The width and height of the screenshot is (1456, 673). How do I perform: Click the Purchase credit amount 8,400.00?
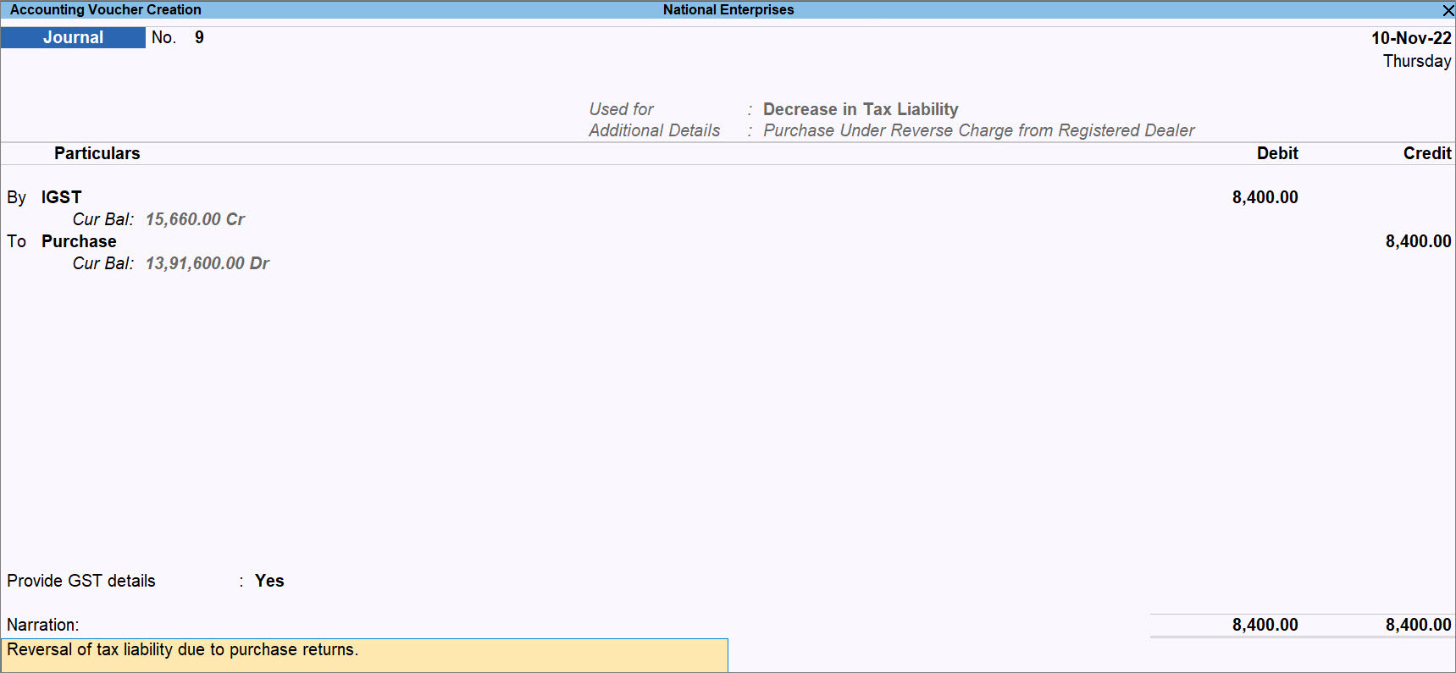coord(1418,241)
